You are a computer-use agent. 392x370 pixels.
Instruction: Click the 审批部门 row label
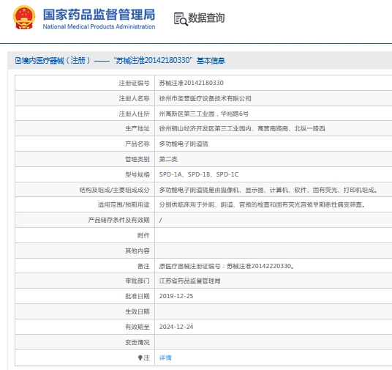click(137, 281)
